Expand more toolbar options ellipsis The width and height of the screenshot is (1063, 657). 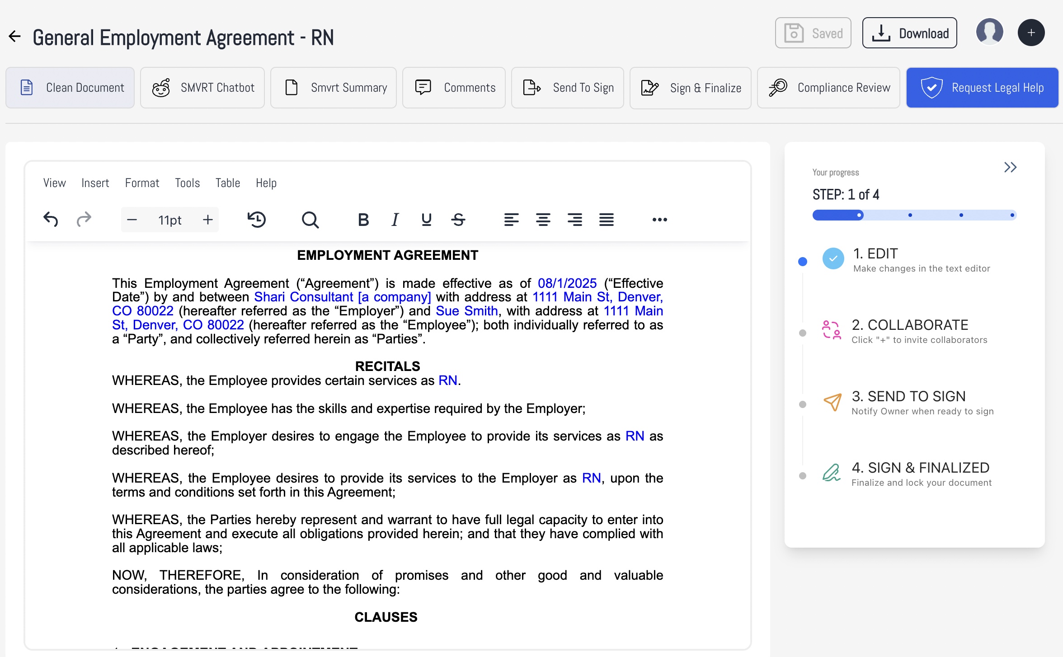tap(659, 220)
